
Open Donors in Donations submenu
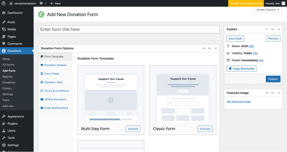[7, 88]
